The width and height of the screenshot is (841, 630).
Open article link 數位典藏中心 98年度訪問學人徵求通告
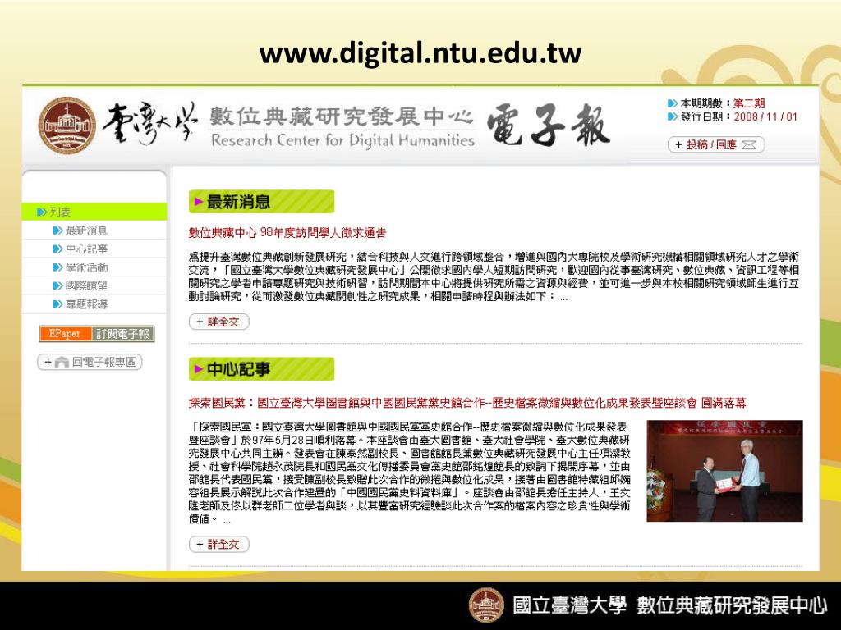coord(287,232)
